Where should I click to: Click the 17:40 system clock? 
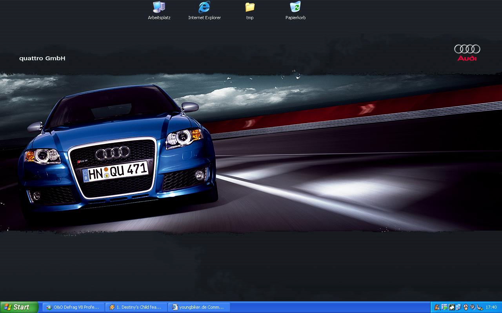pyautogui.click(x=491, y=307)
